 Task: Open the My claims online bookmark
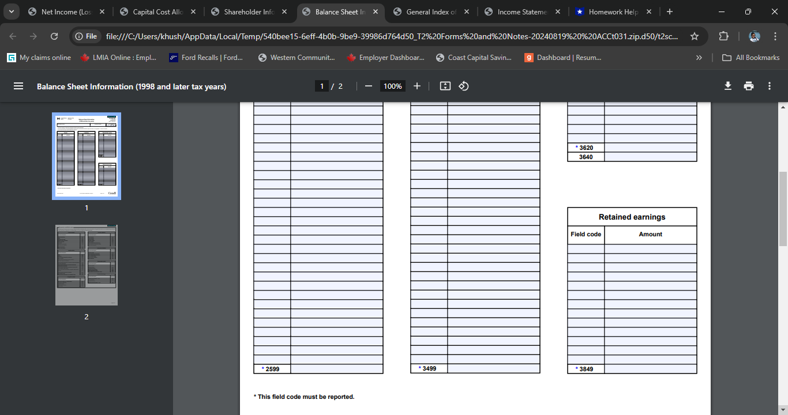click(x=39, y=58)
